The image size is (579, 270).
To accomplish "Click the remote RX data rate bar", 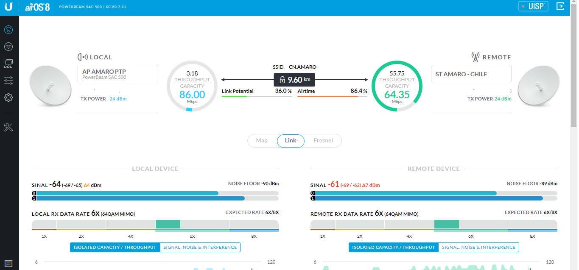I will point(434,225).
